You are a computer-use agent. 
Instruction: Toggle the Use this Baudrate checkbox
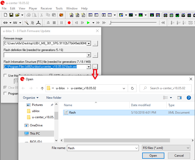coord(5,75)
